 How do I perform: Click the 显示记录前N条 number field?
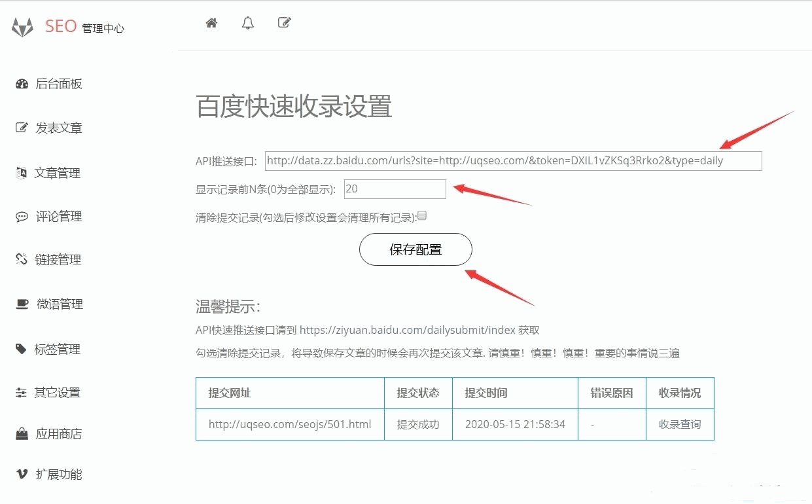coord(395,189)
